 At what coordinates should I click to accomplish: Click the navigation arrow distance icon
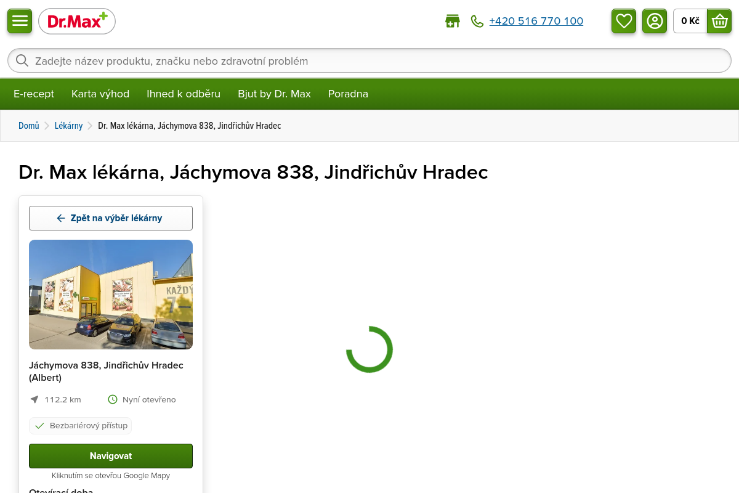(x=34, y=399)
